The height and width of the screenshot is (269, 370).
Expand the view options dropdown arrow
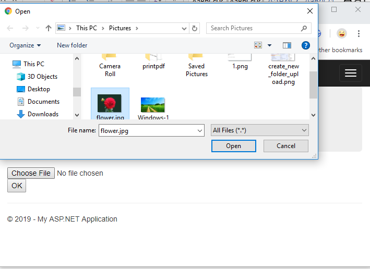tap(269, 45)
